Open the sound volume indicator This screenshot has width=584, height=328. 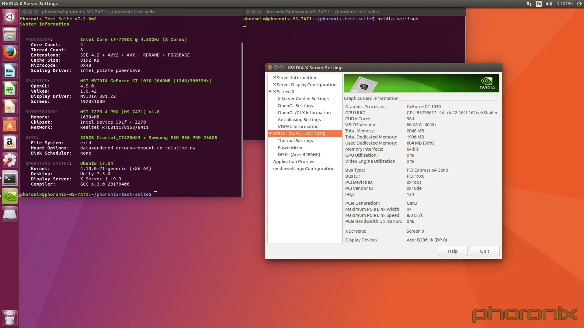point(549,4)
